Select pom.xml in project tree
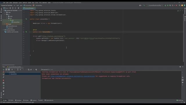This screenshot has height=105, width=186. point(10,28)
